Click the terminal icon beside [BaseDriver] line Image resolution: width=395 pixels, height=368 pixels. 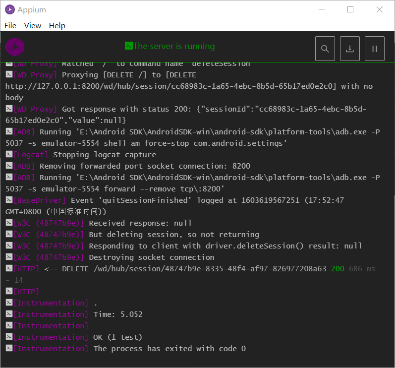pos(9,200)
